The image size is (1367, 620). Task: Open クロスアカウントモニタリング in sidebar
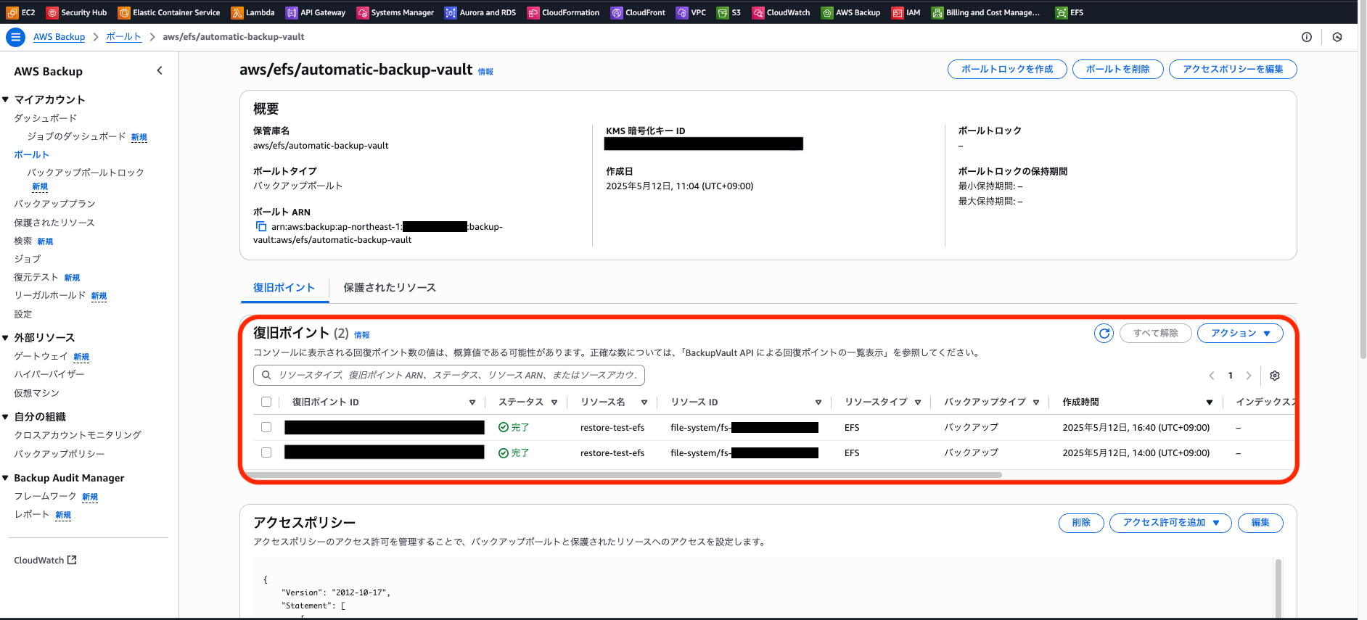point(78,435)
